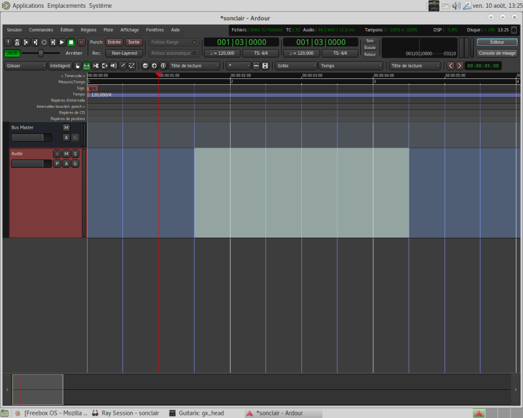Select the Grab hand tool
Screen dimensions: 523x418
point(78,66)
